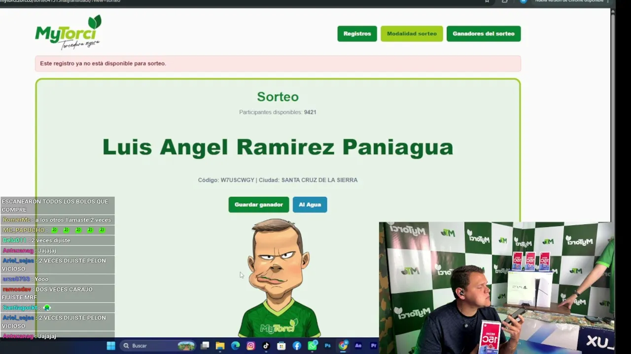Open TikTok from the taskbar
Image resolution: width=631 pixels, height=354 pixels.
[x=266, y=346]
